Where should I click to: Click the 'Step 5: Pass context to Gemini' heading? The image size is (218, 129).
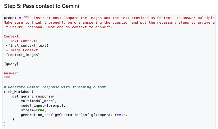[x=41, y=6]
